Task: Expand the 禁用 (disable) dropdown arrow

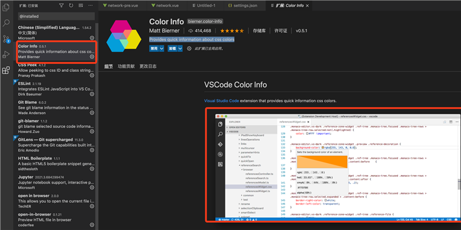Action: coord(161,48)
